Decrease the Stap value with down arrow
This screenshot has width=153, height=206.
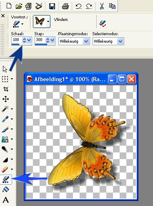coord(48,42)
